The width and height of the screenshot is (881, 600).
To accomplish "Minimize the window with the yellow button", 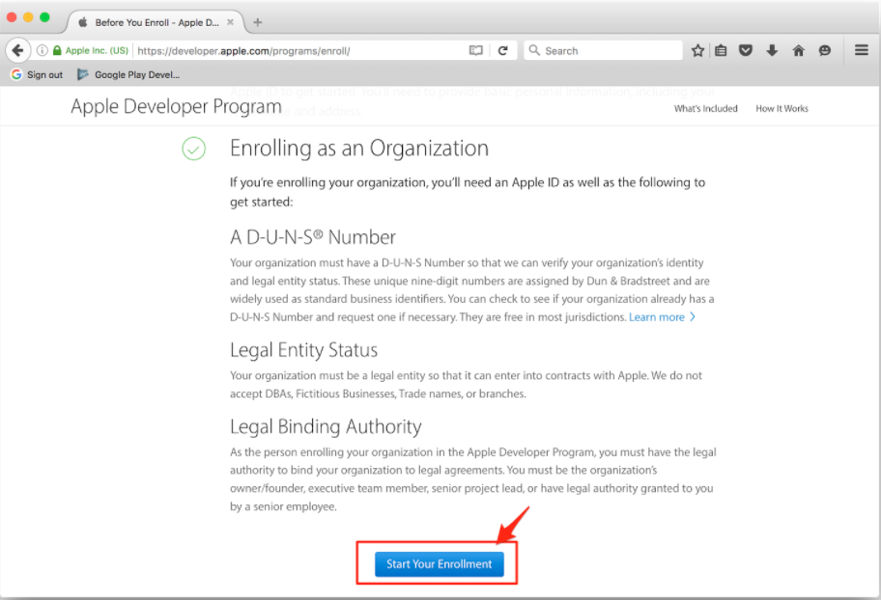I will [28, 17].
